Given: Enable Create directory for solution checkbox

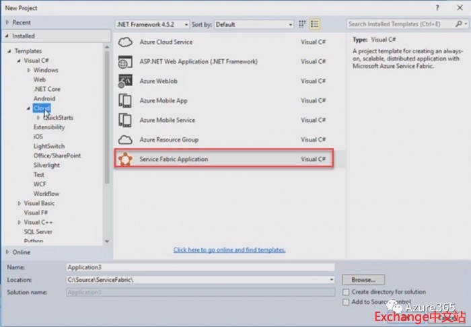Looking at the screenshot, I should point(346,292).
